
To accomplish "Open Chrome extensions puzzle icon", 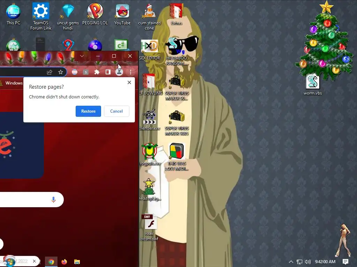I will point(97,72).
